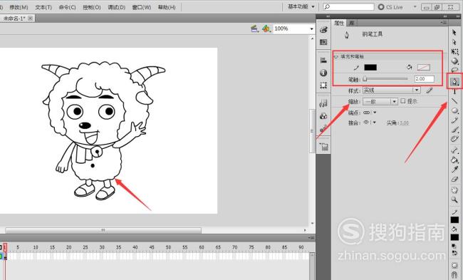463x280 pixels.
Task: Open the 样式 stroke style dropdown
Action: [x=391, y=90]
